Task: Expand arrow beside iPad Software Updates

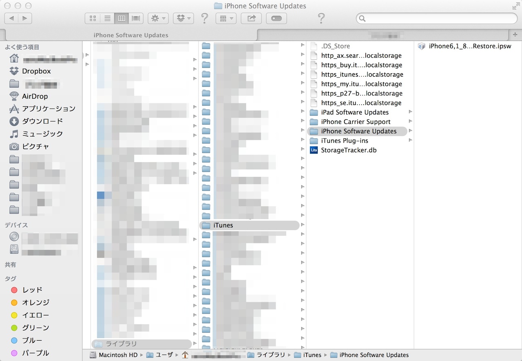Action: [x=410, y=112]
